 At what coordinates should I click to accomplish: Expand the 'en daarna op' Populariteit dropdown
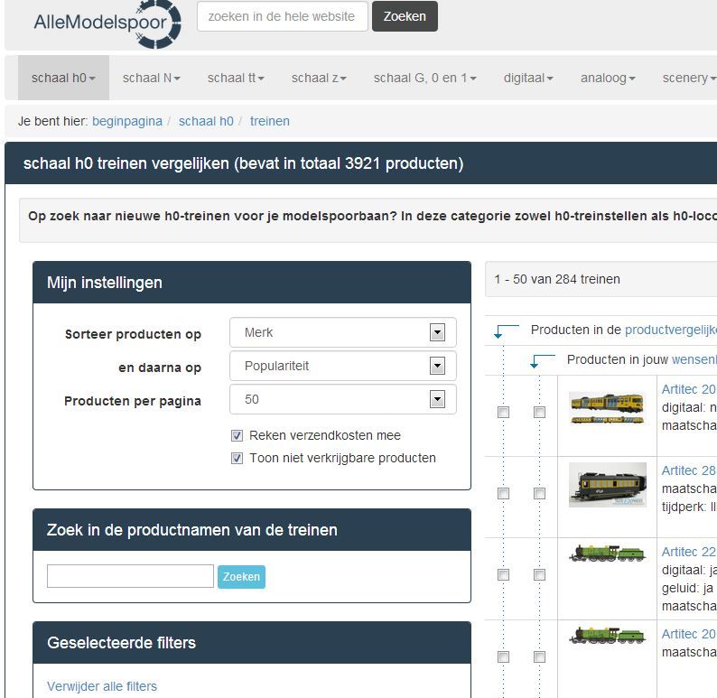(x=343, y=366)
